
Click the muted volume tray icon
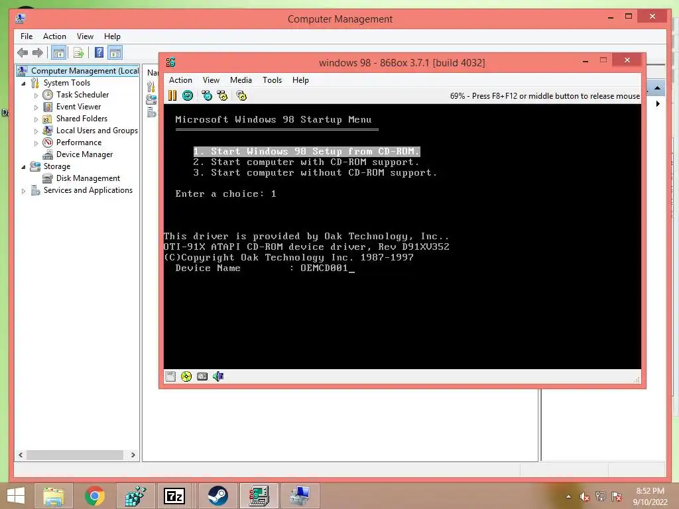[585, 496]
